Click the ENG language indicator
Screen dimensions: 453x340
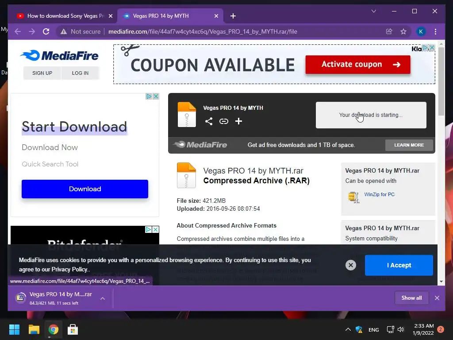(373, 329)
